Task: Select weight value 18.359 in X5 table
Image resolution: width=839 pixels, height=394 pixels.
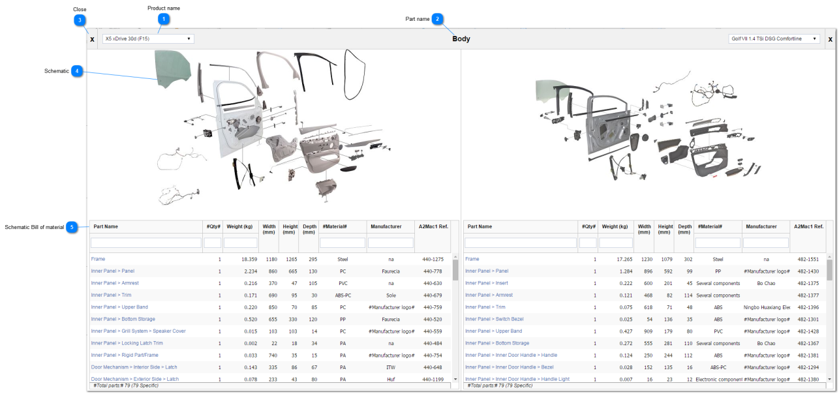Action: [249, 259]
